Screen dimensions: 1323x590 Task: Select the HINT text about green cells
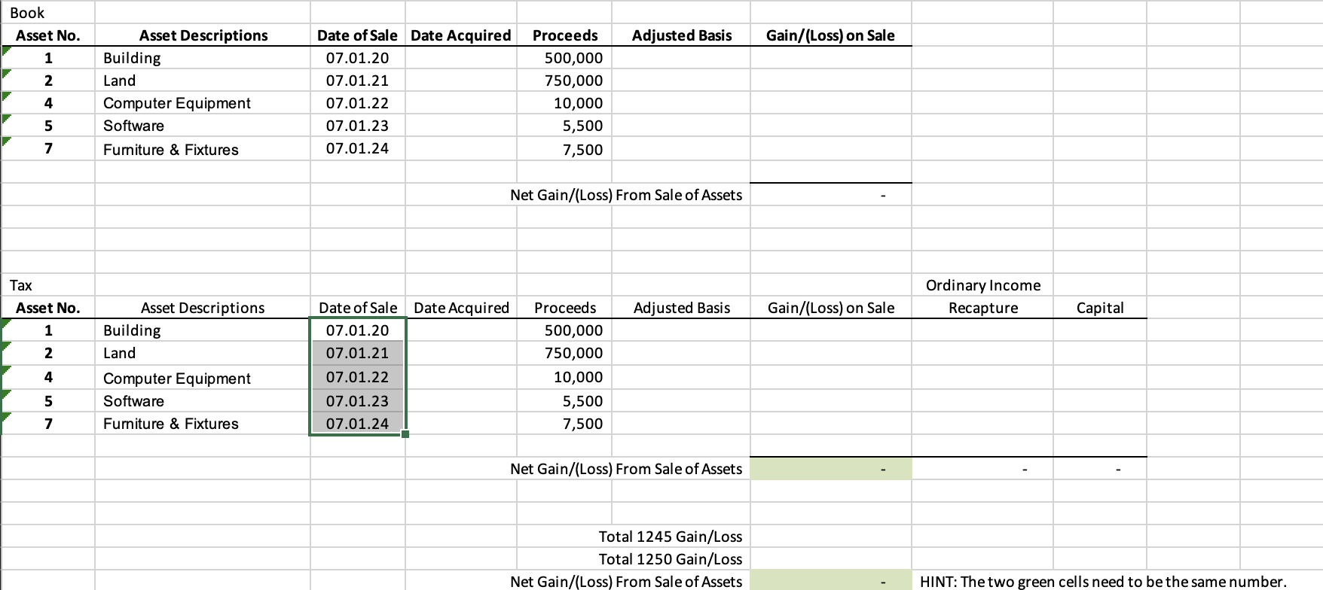point(1103,582)
